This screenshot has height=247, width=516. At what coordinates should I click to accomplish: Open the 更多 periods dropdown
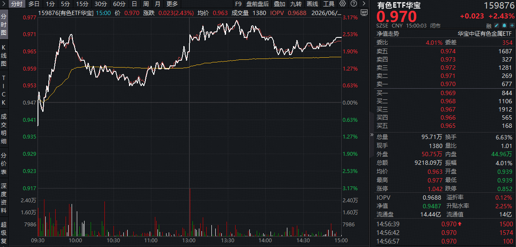point(172,4)
